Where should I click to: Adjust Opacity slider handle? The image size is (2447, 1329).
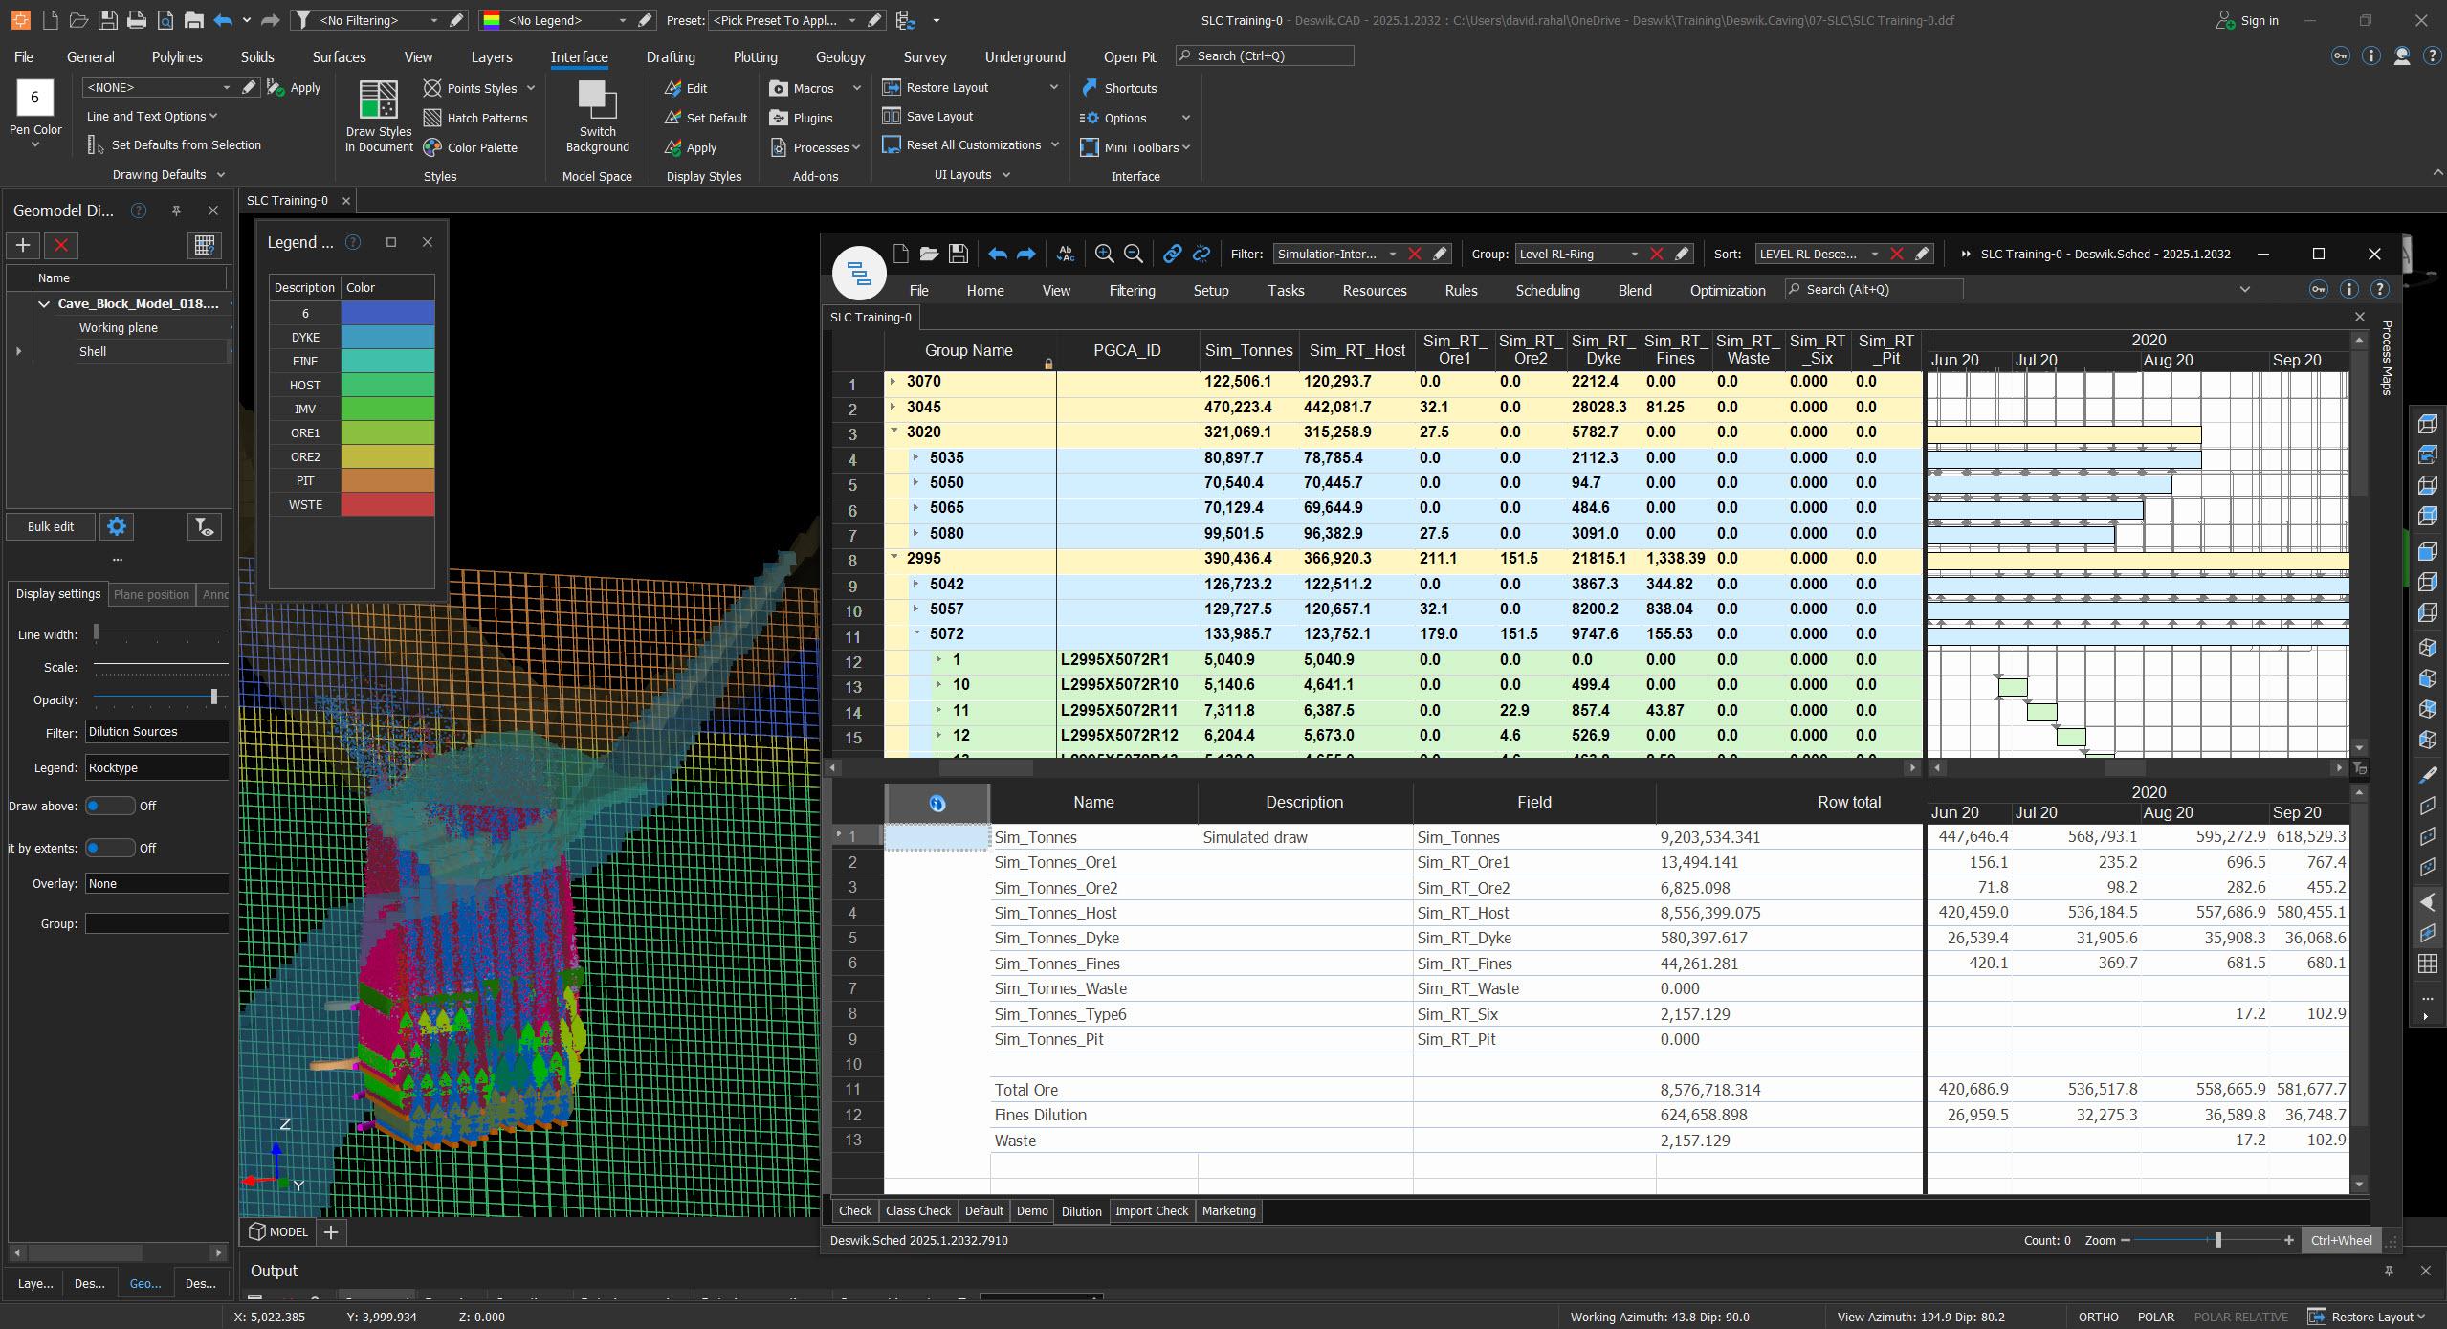213,697
